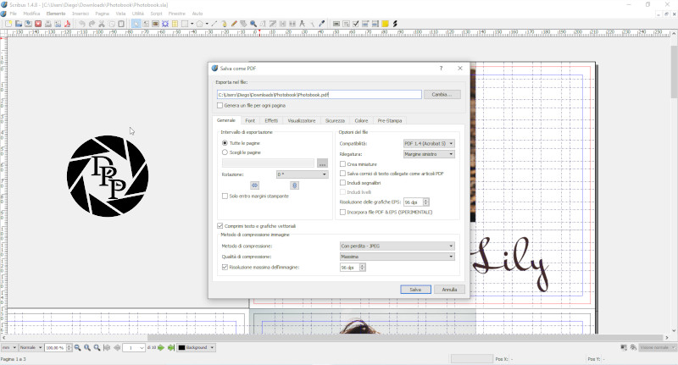Click the 'Cambia...' button
This screenshot has height=365, width=678.
point(442,95)
